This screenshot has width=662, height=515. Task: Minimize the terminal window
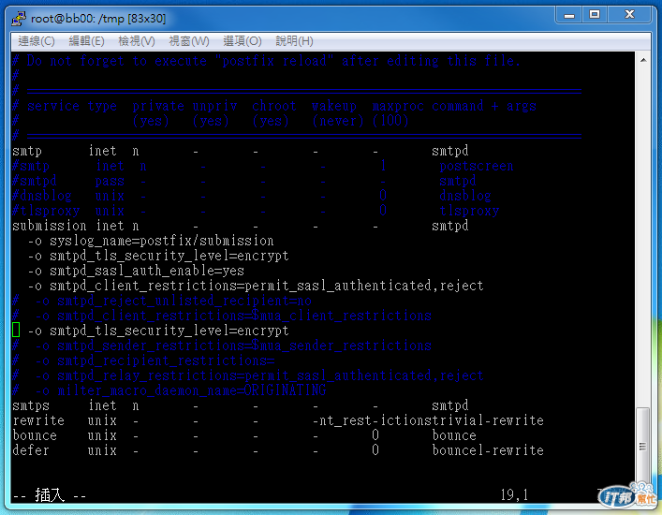(x=569, y=15)
